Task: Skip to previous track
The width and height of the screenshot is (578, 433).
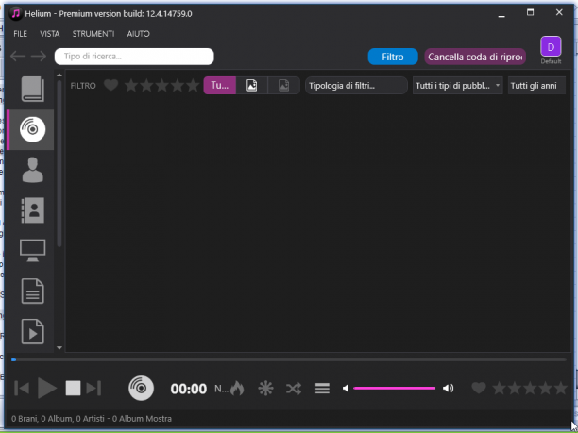Action: click(x=22, y=389)
